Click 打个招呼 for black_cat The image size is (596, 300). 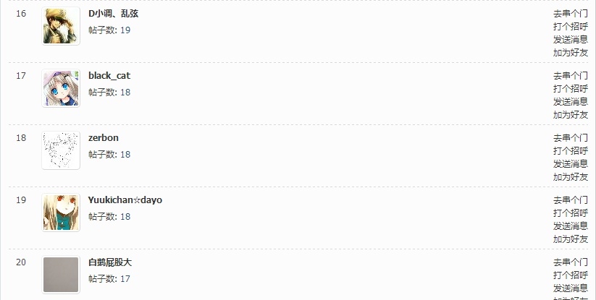pyautogui.click(x=571, y=89)
